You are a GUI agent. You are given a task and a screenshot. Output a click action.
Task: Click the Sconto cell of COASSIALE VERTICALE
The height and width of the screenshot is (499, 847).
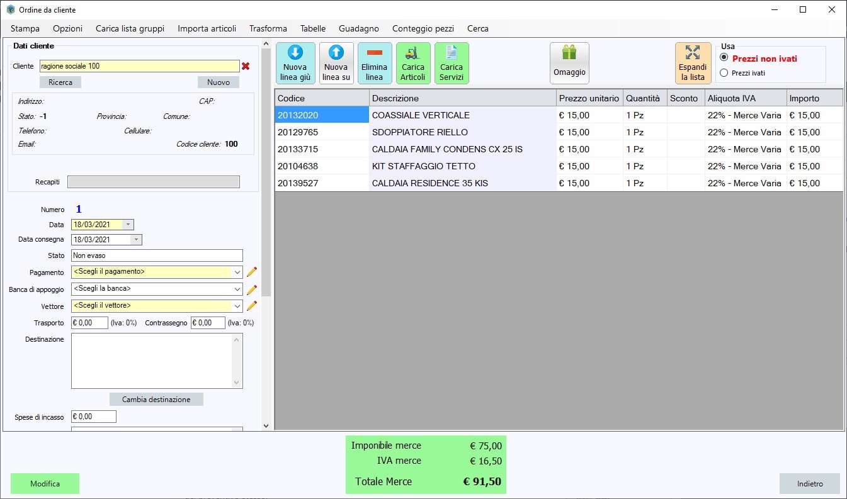pos(686,115)
